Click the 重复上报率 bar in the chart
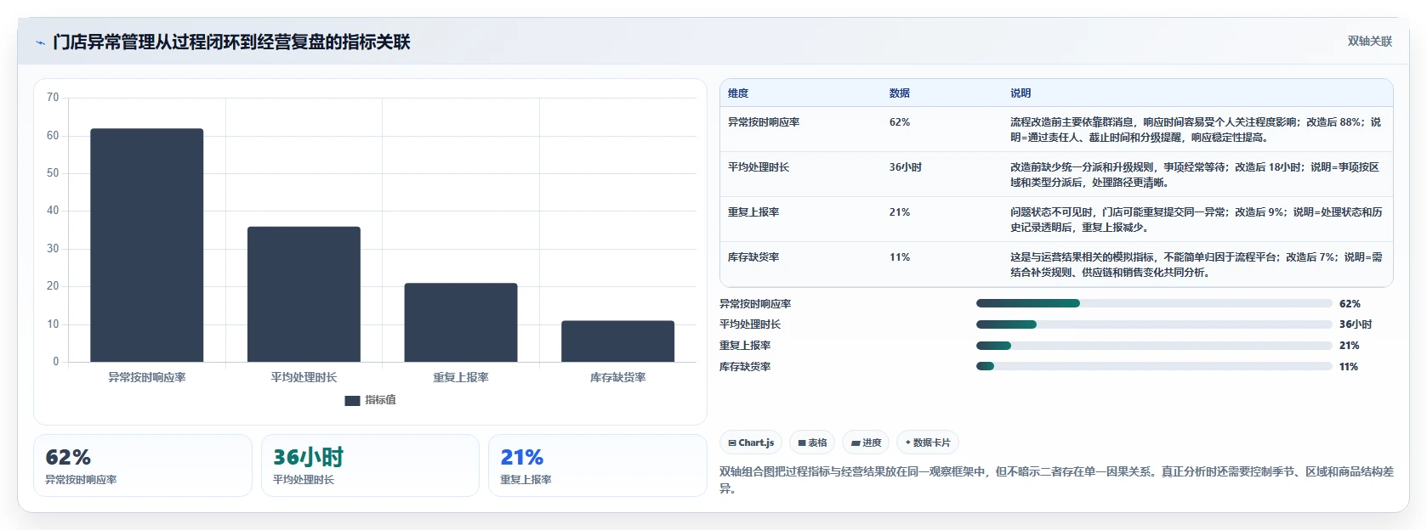 click(461, 323)
